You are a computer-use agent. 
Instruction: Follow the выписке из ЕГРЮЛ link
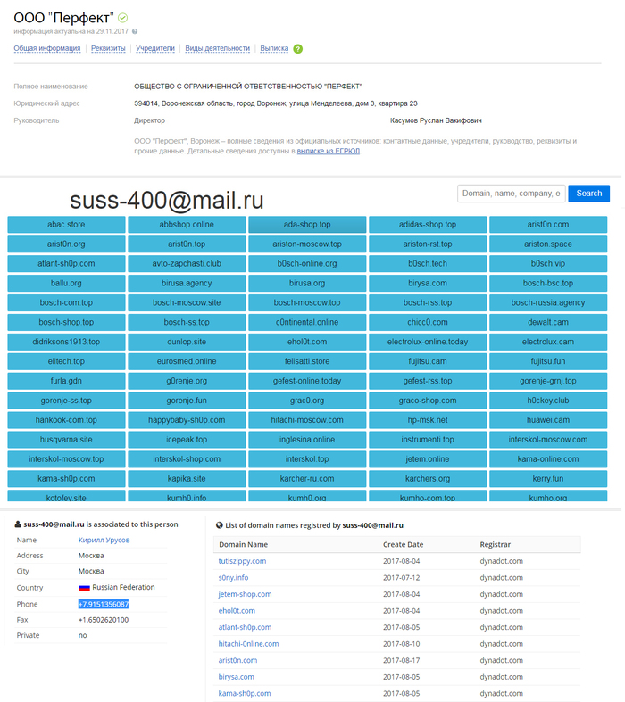328,152
